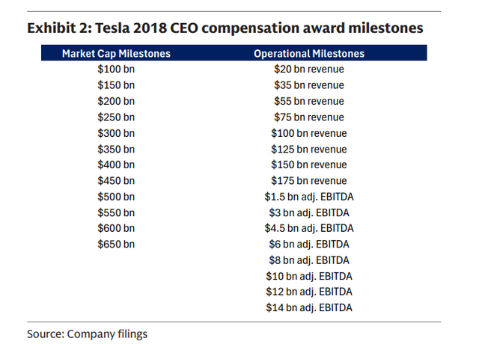Click the $350 bn market cap cell

[116, 149]
